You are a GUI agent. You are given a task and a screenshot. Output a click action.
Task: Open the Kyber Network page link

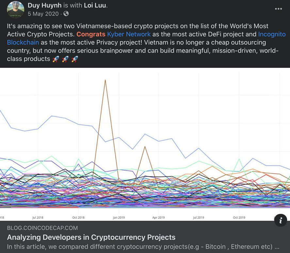tap(129, 34)
